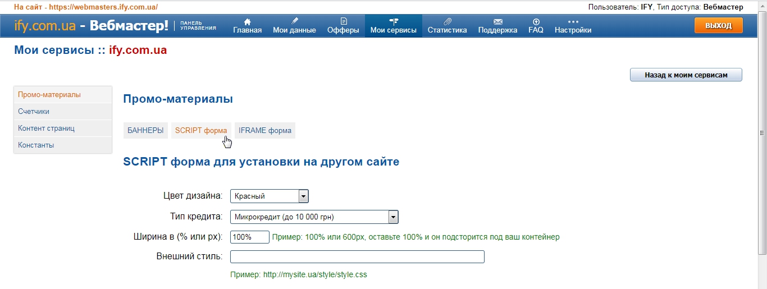Click the home icon above Главная
This screenshot has height=289, width=767.
(x=247, y=21)
